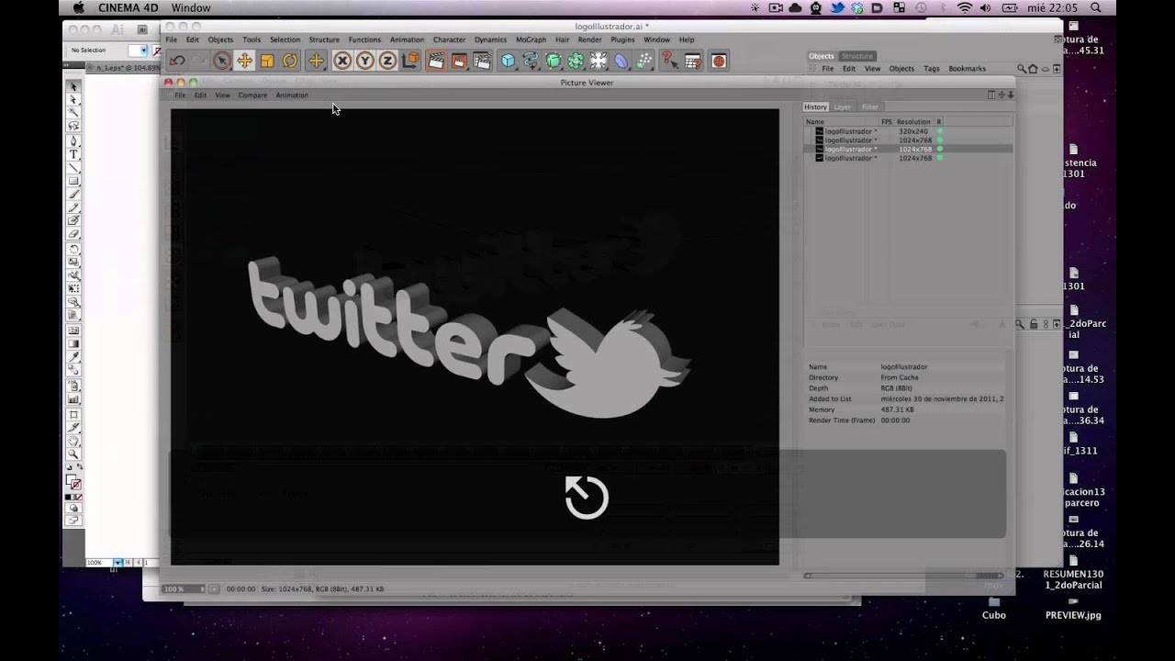
Task: Open the dropdown beside No Selection
Action: 143,50
